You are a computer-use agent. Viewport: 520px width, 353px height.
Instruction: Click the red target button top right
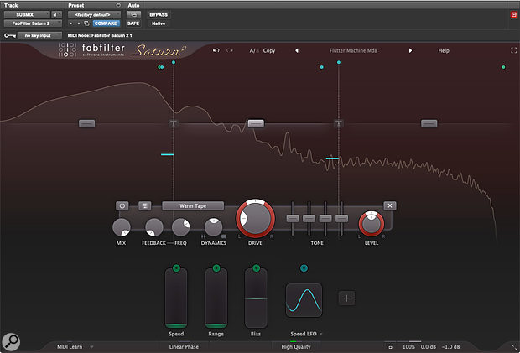tap(513, 14)
